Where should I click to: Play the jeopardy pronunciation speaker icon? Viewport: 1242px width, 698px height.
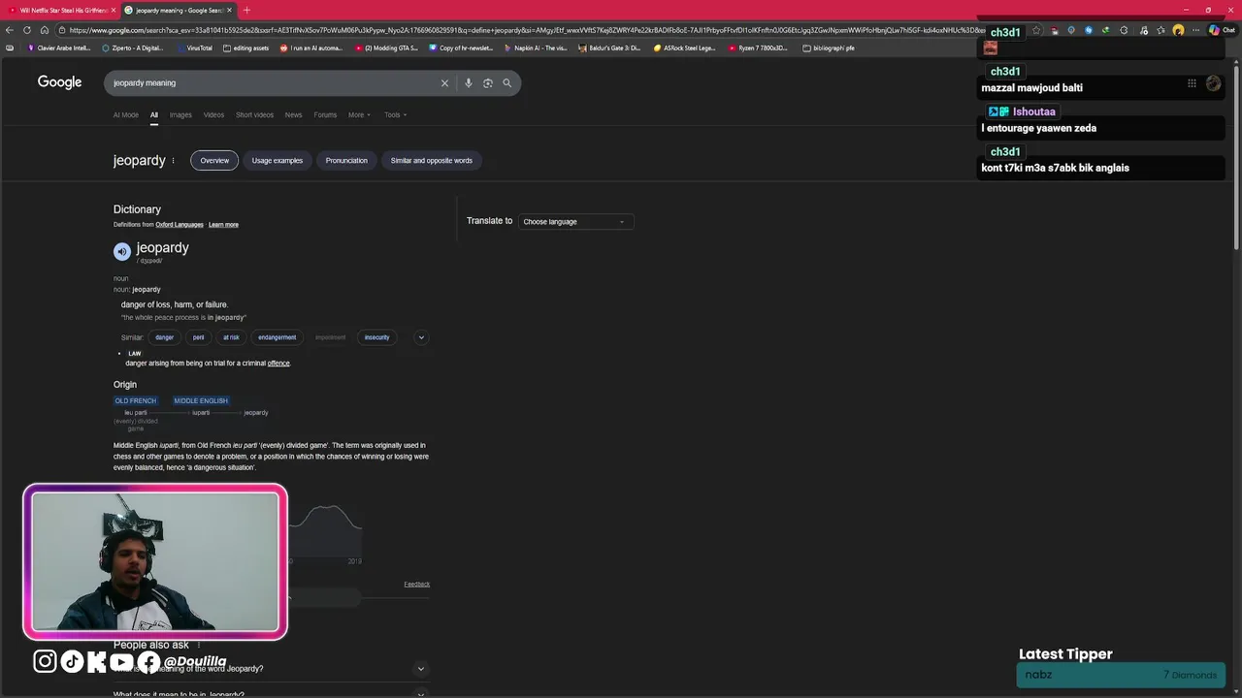click(x=122, y=252)
